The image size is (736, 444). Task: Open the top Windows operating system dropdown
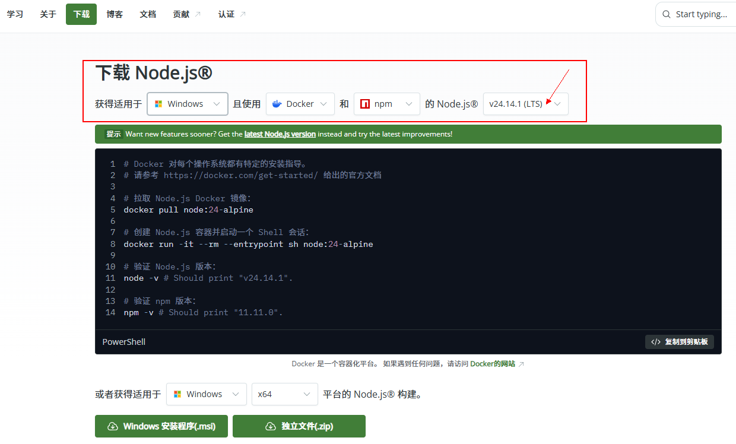188,104
